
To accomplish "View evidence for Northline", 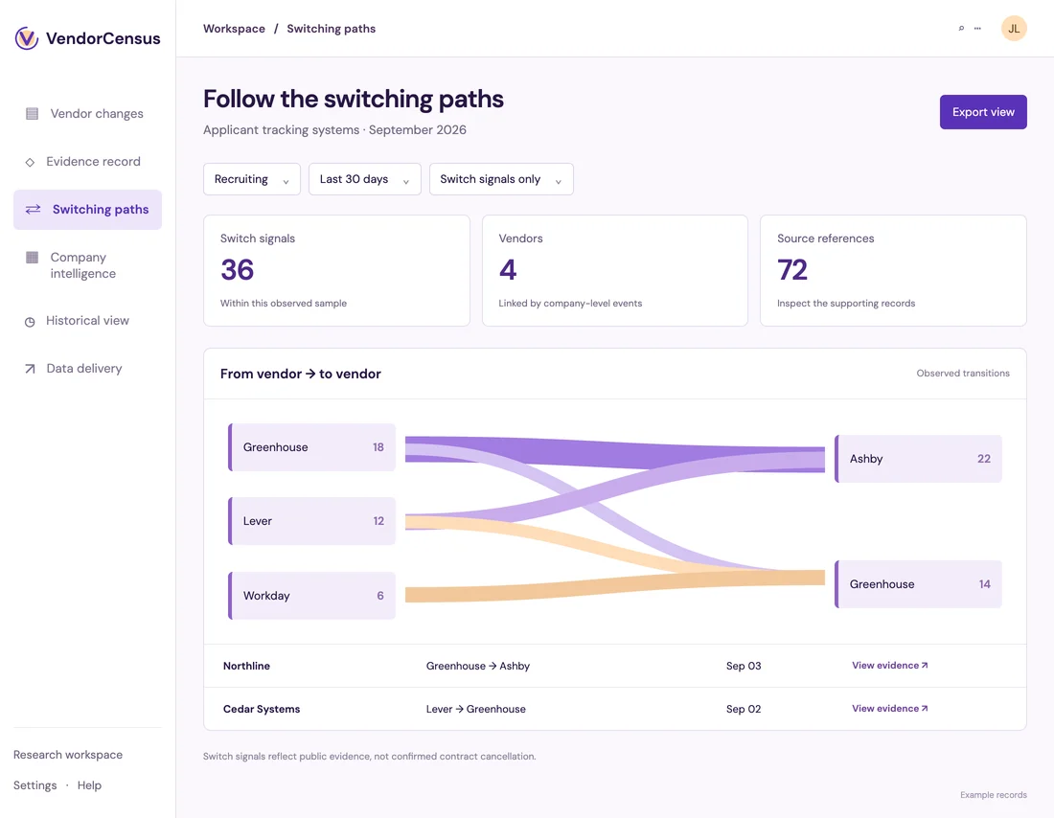I will tap(889, 666).
